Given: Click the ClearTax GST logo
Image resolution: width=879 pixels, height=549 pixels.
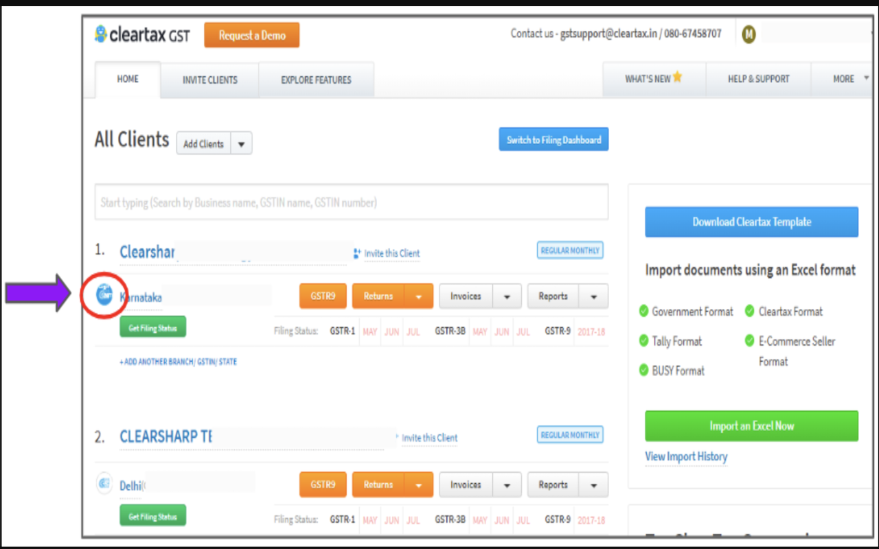Looking at the screenshot, I should 142,34.
